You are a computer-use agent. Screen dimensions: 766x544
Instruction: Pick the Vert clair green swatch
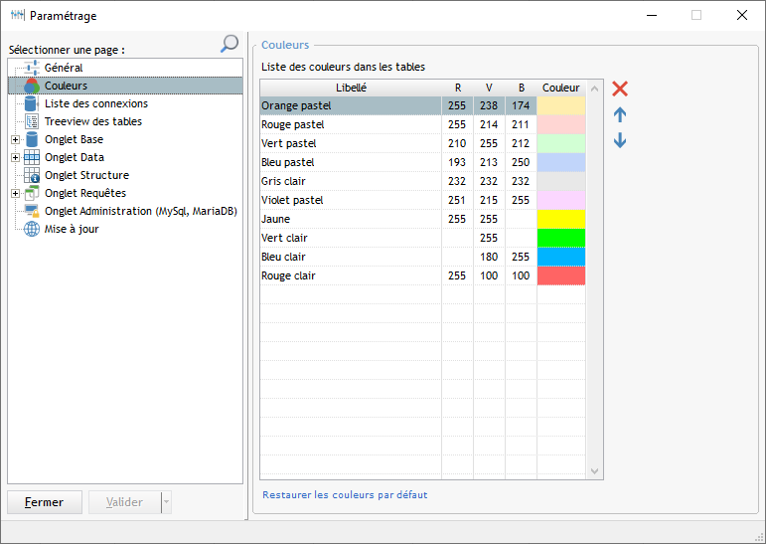560,238
